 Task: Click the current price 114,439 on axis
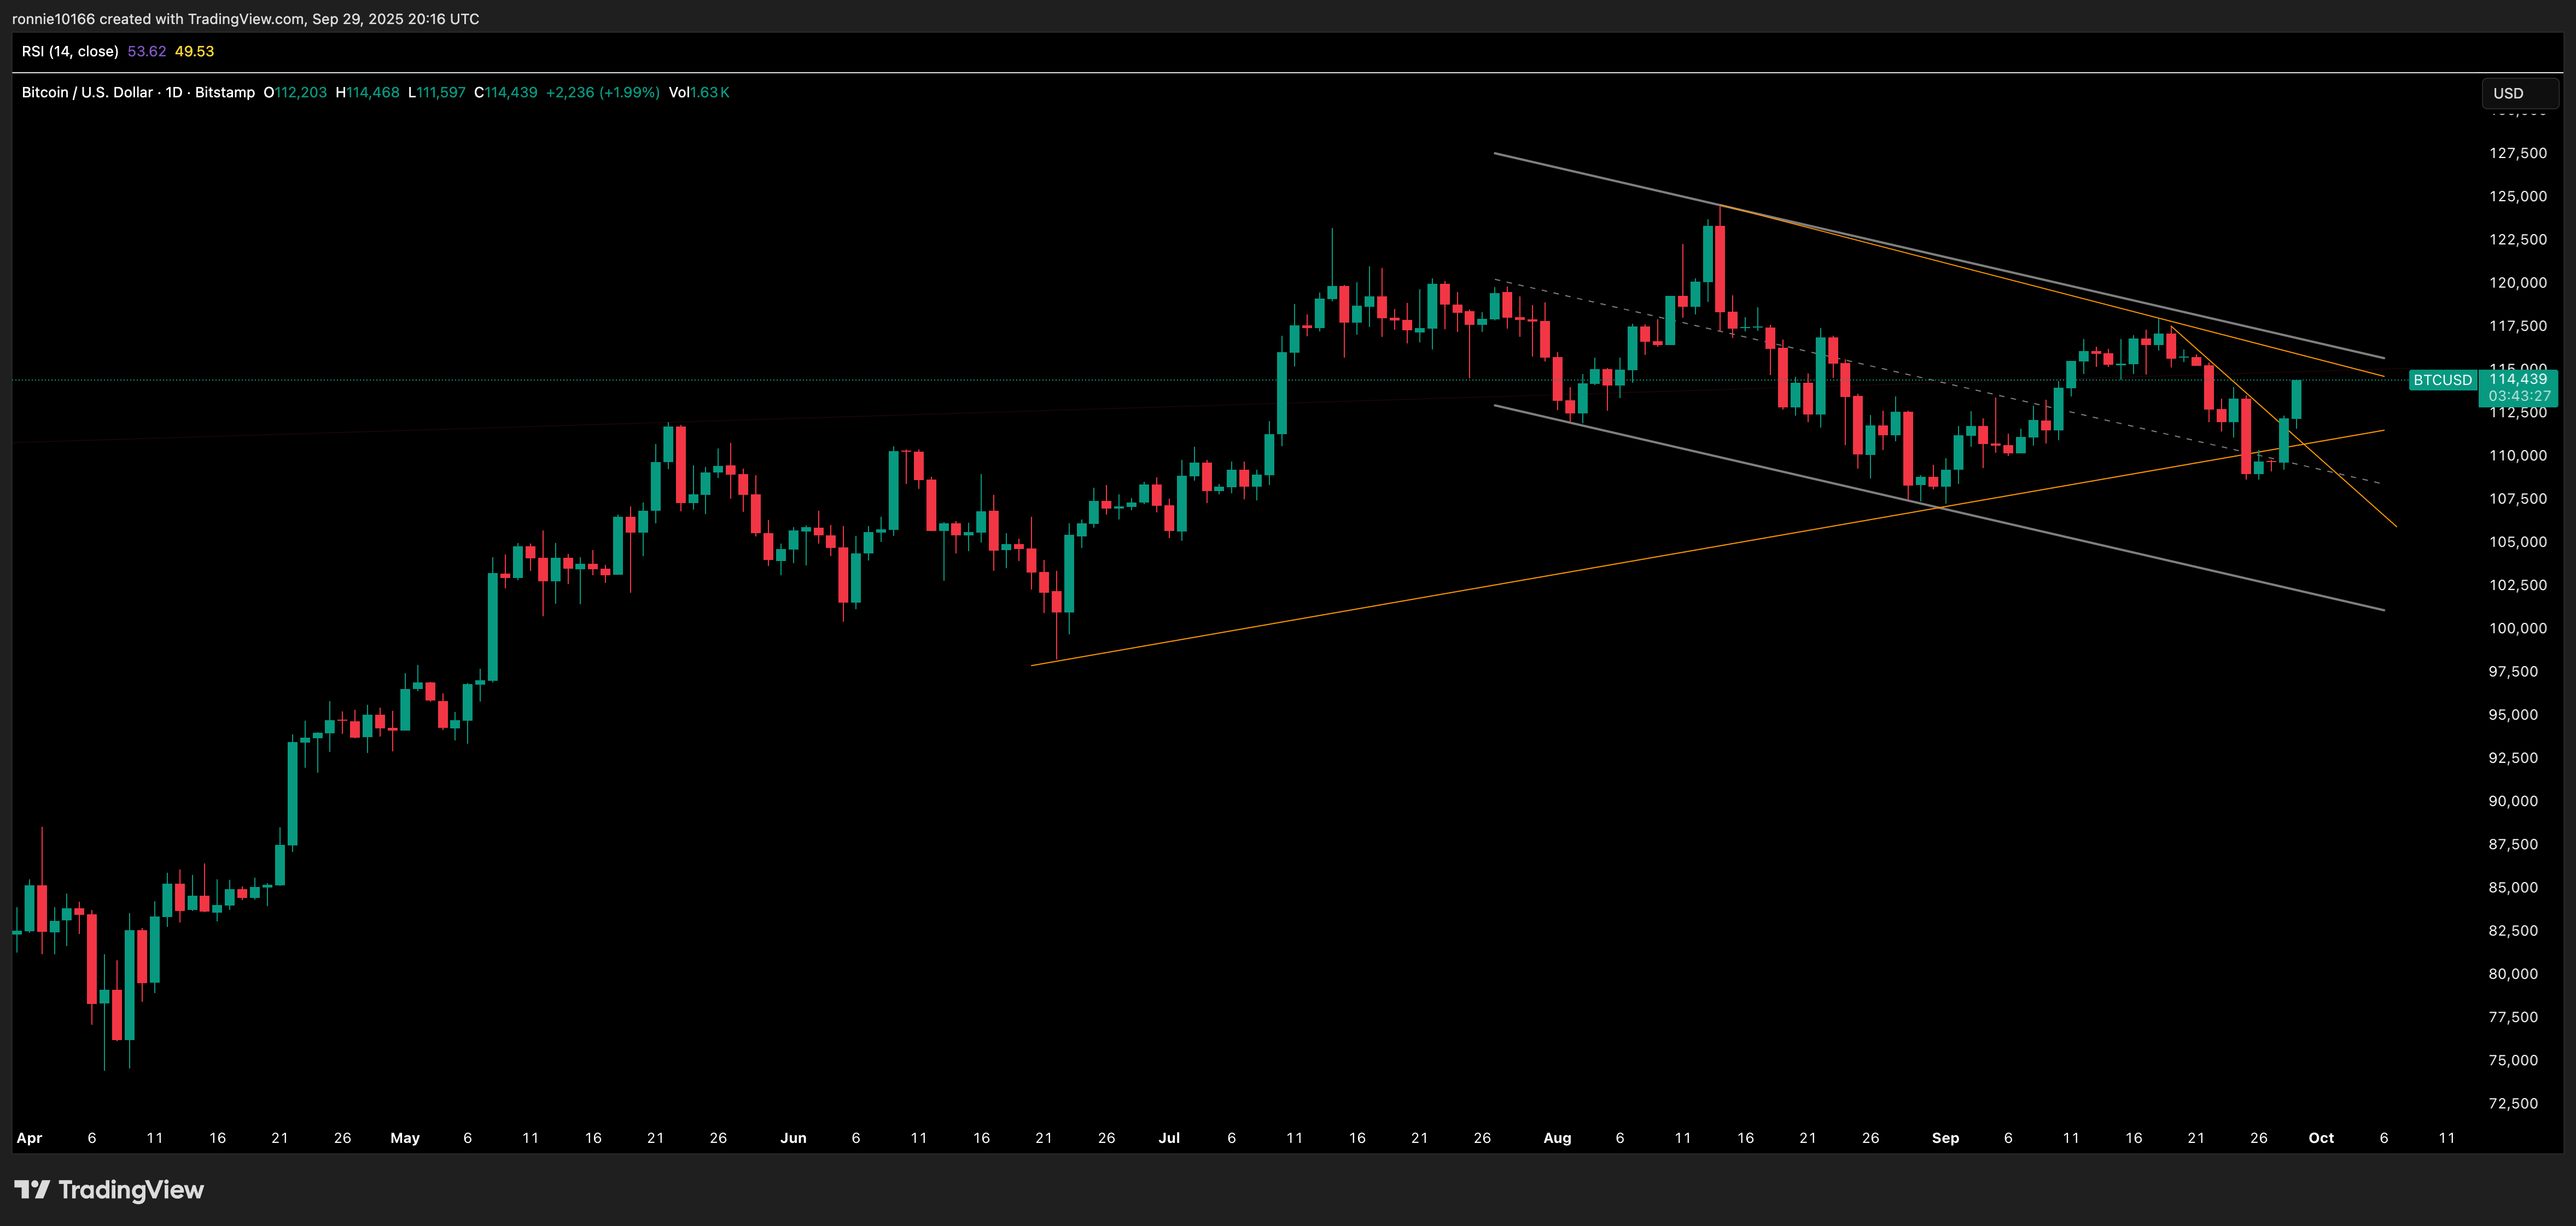2517,379
